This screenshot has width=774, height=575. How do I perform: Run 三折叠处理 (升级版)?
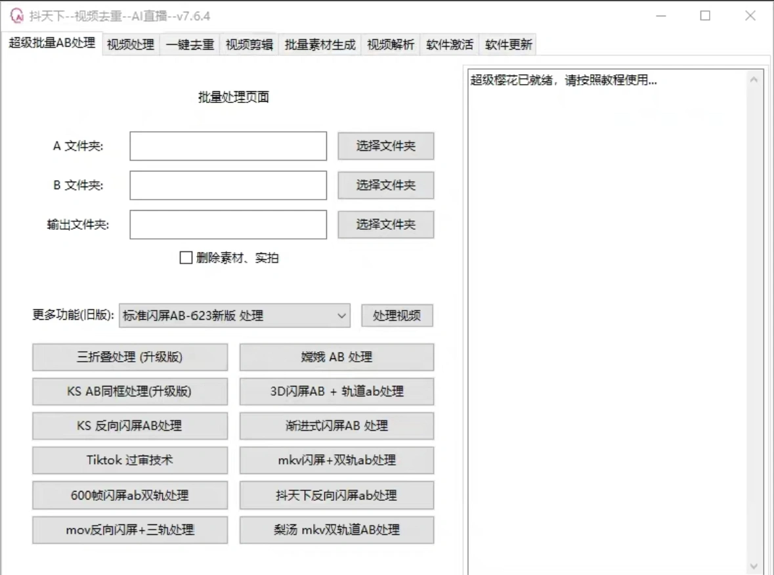pos(129,357)
